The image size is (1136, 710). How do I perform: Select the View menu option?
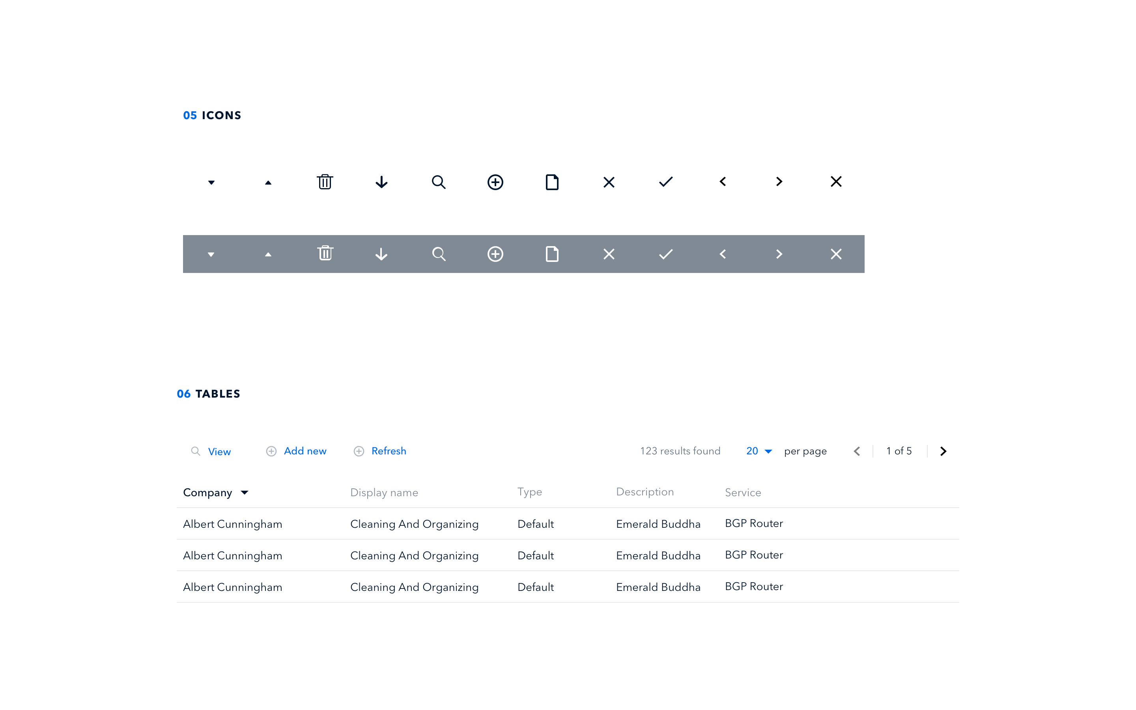219,451
